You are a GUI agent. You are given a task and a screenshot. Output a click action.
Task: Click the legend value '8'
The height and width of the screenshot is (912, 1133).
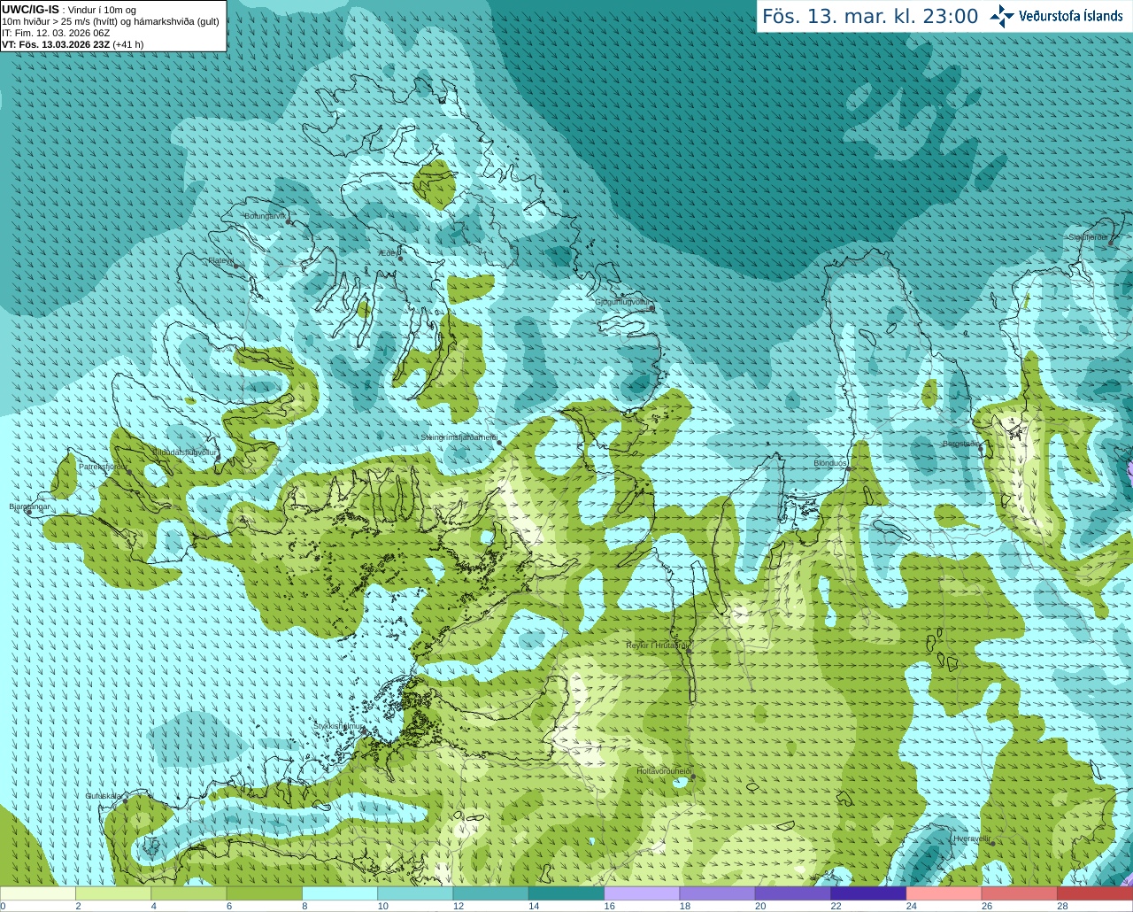[304, 906]
